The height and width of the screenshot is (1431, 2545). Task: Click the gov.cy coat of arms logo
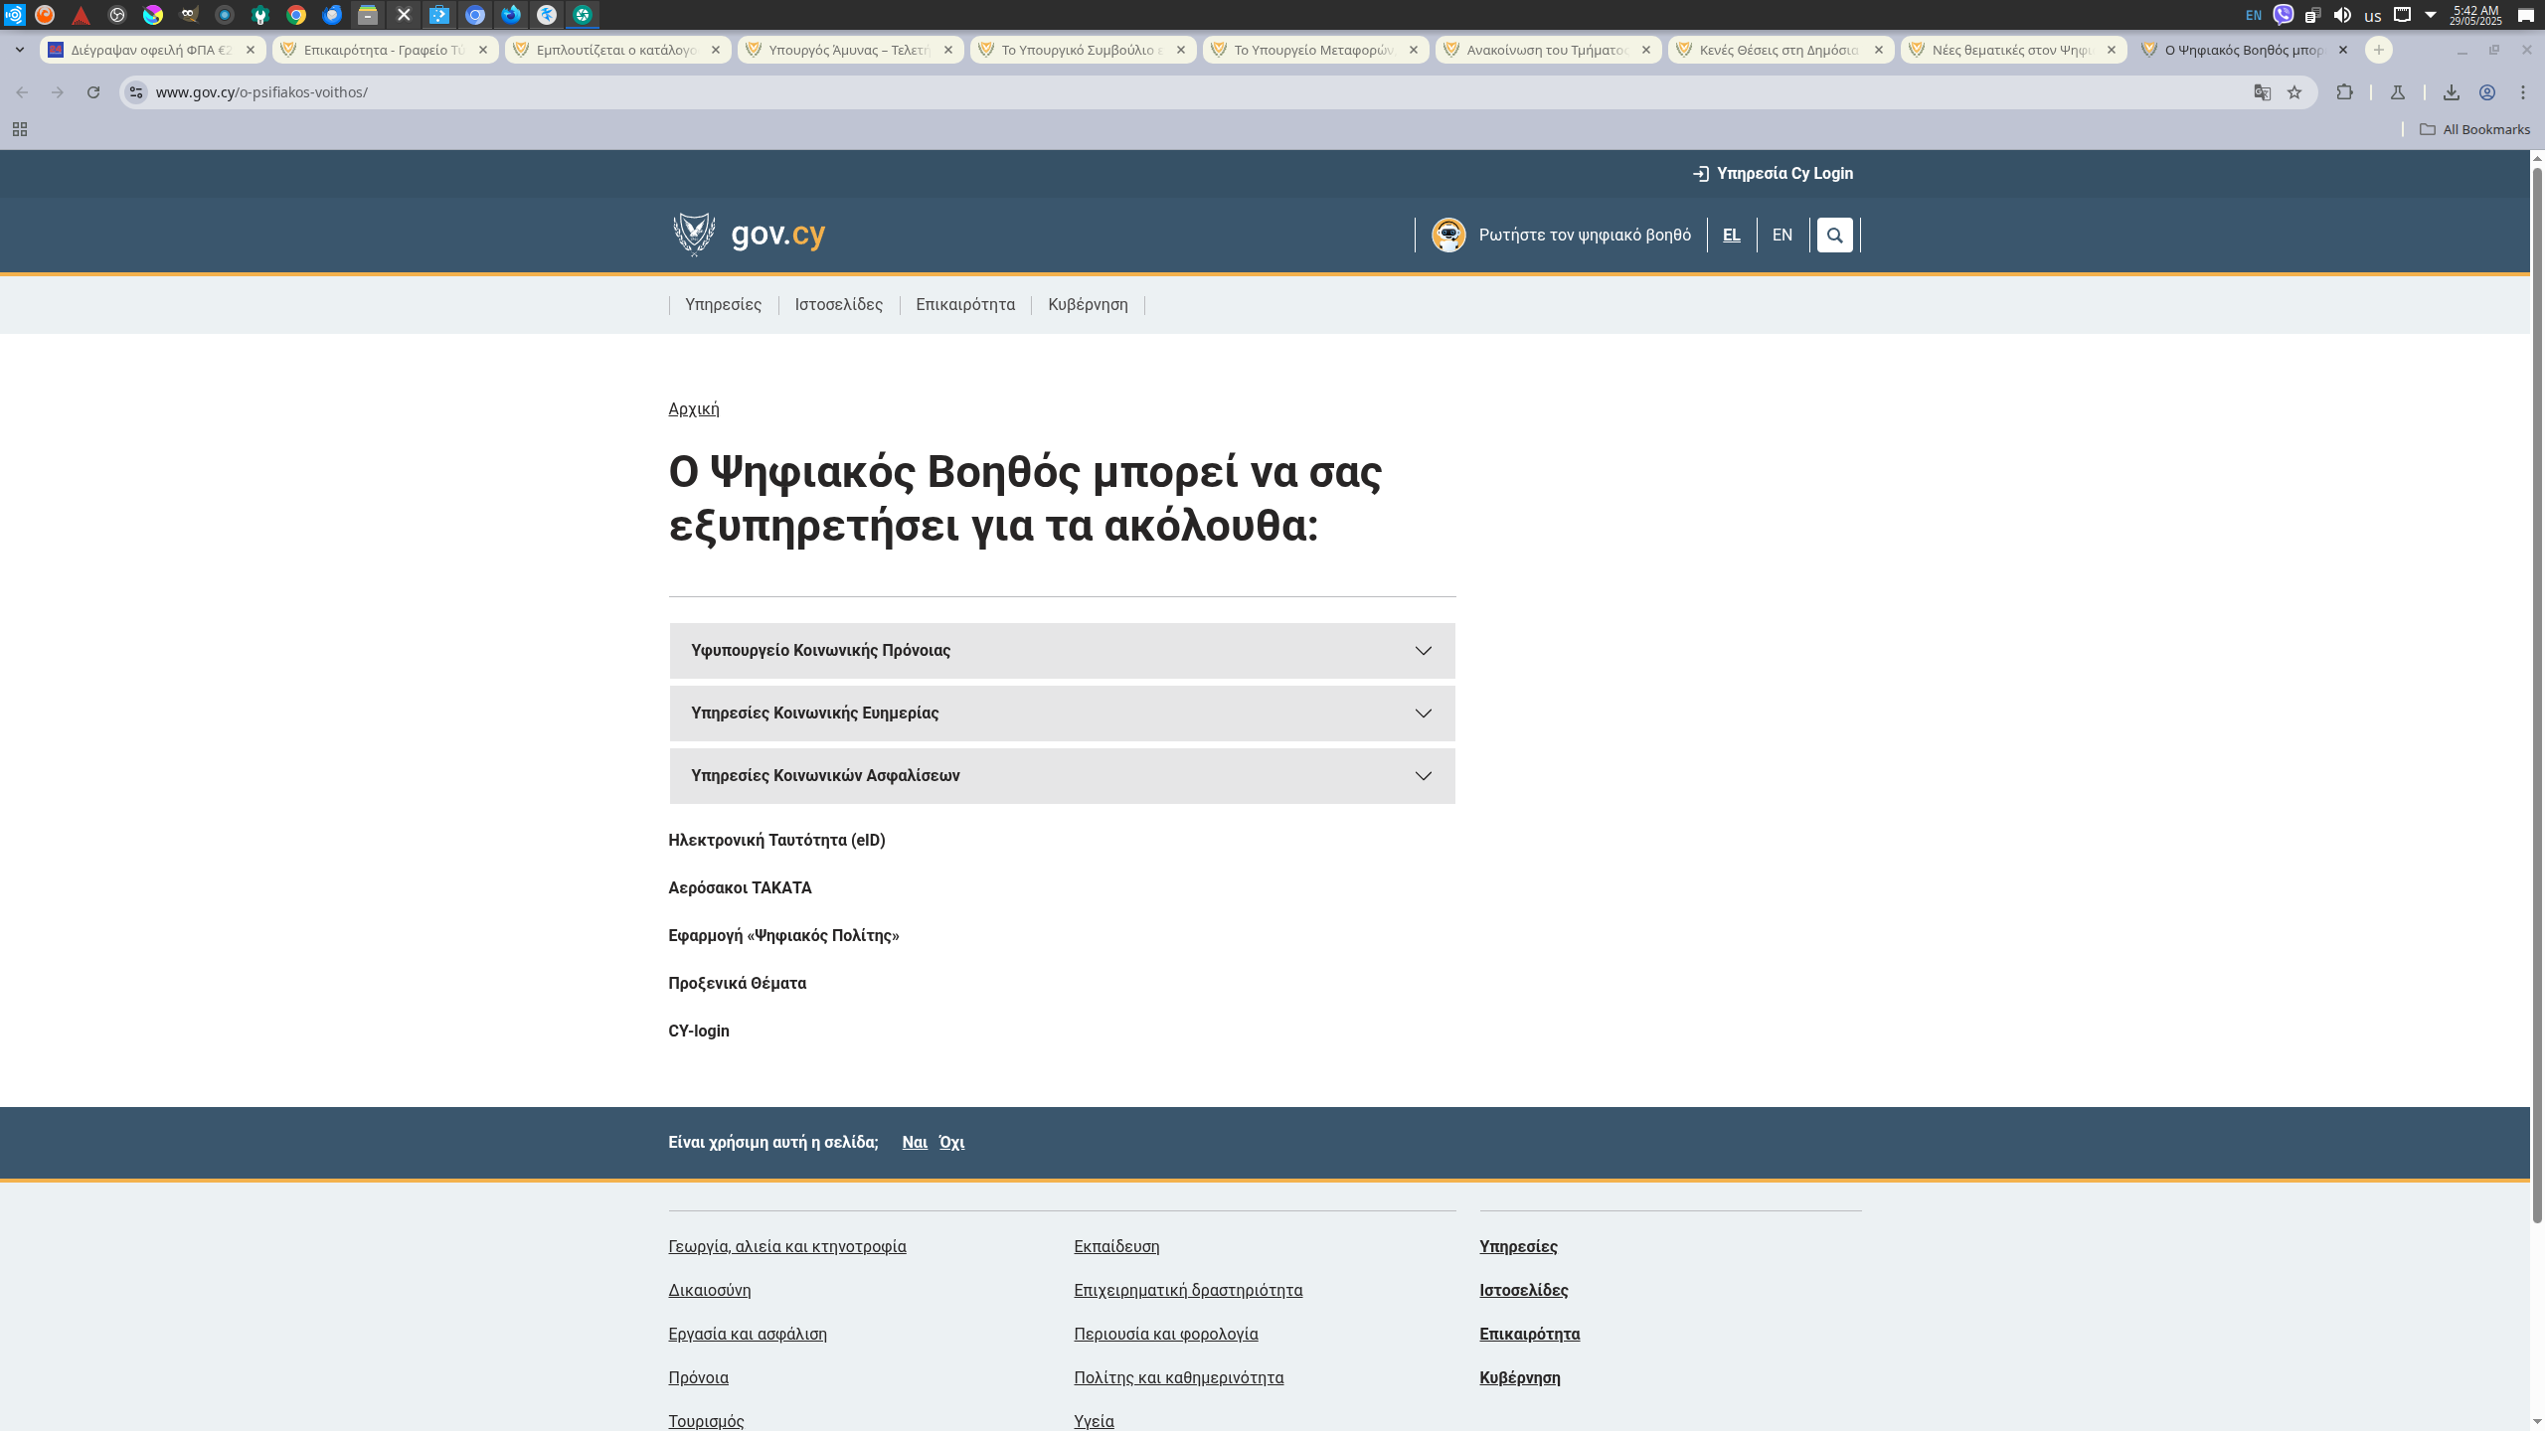click(x=694, y=235)
